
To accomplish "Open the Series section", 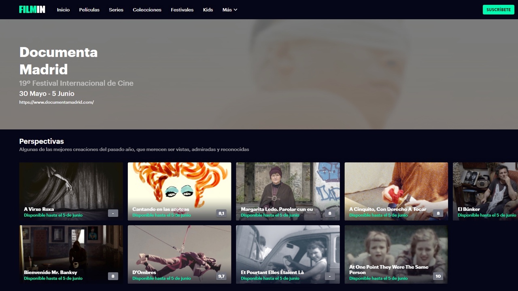I will click(x=116, y=10).
